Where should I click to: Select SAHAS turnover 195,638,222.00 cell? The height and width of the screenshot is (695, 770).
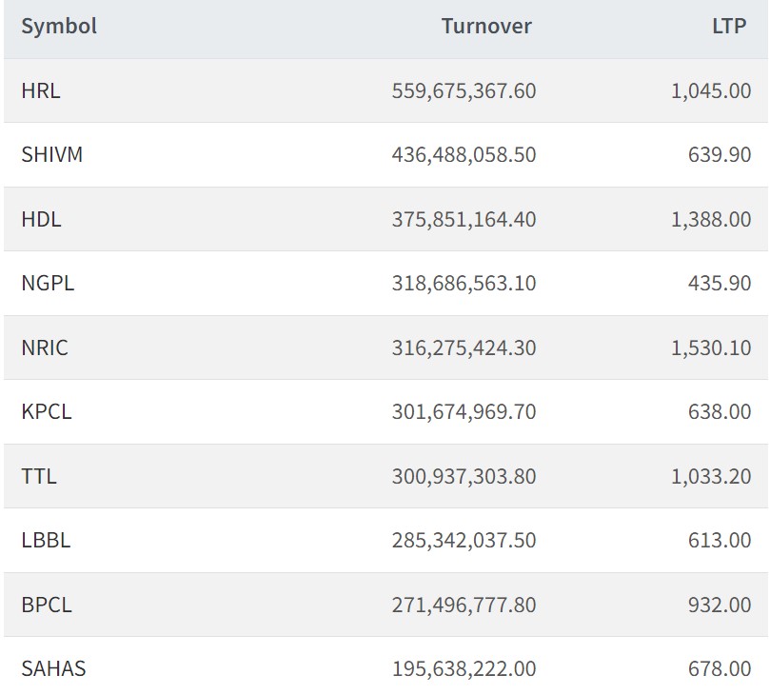coord(464,669)
